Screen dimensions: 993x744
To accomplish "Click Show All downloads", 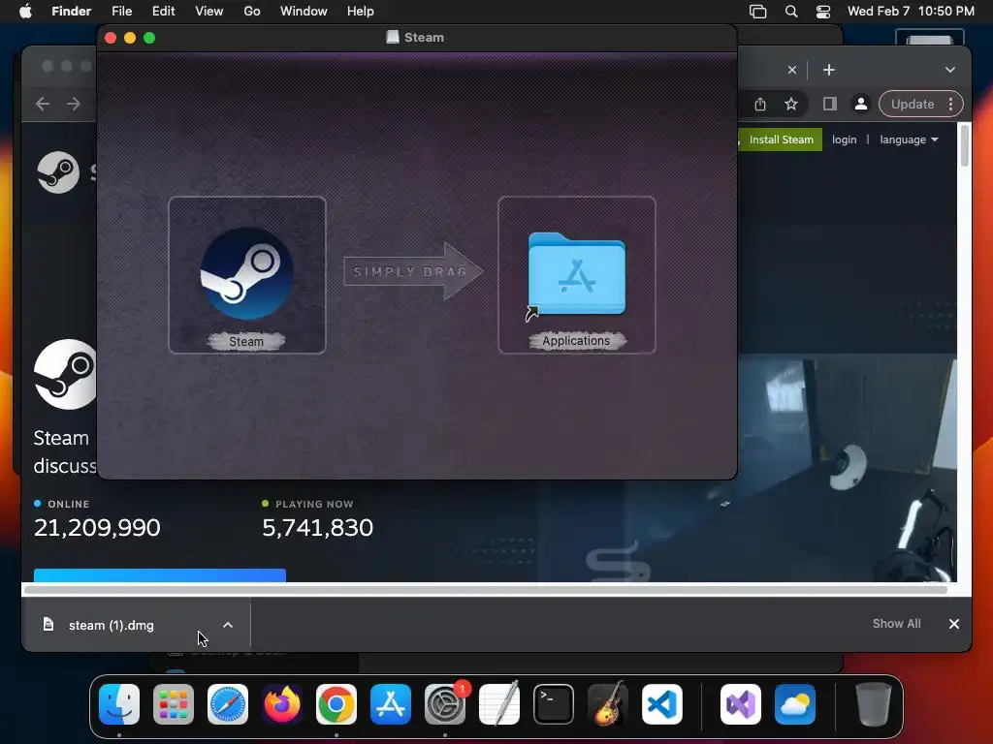I will (x=896, y=624).
